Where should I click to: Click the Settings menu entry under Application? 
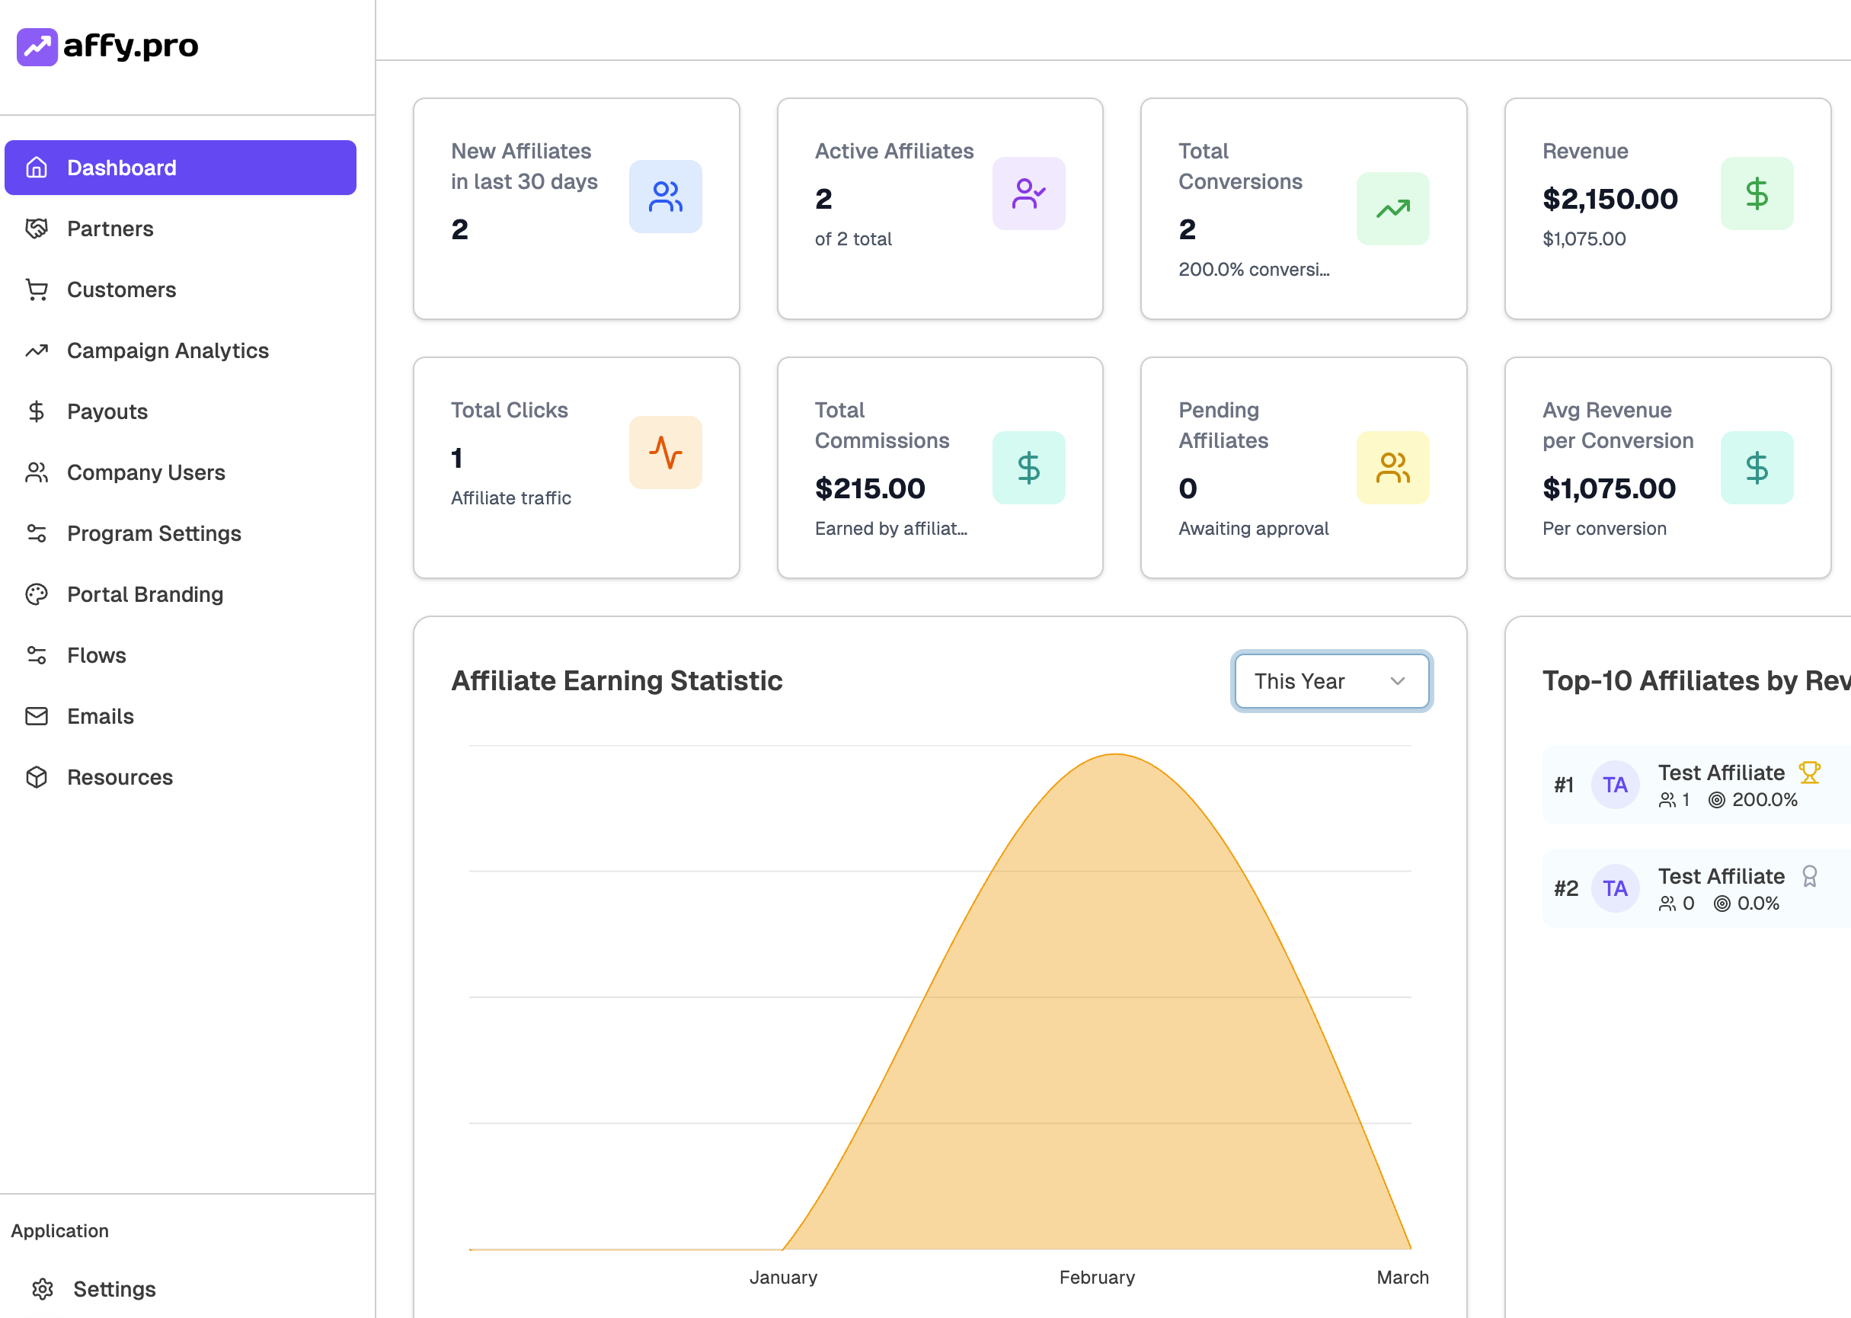click(114, 1289)
